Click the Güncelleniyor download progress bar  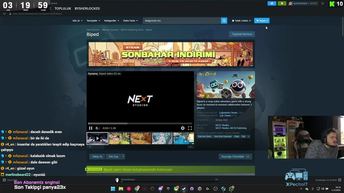click(170, 181)
